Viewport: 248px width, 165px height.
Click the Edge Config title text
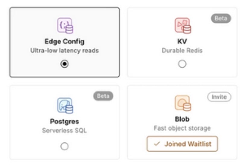tap(65, 42)
